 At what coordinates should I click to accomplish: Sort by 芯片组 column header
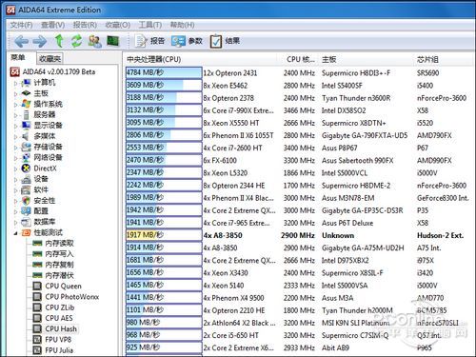[444, 59]
